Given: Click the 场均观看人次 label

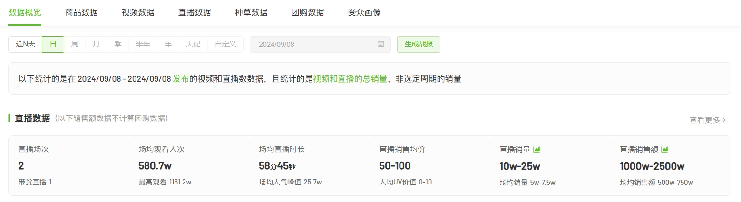Looking at the screenshot, I should [161, 149].
